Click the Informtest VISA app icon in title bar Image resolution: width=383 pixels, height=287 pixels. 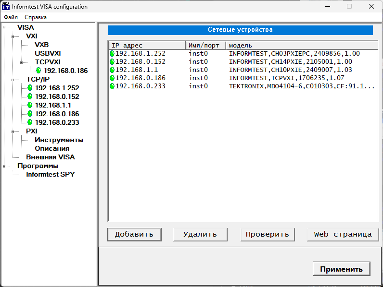tap(6, 6)
